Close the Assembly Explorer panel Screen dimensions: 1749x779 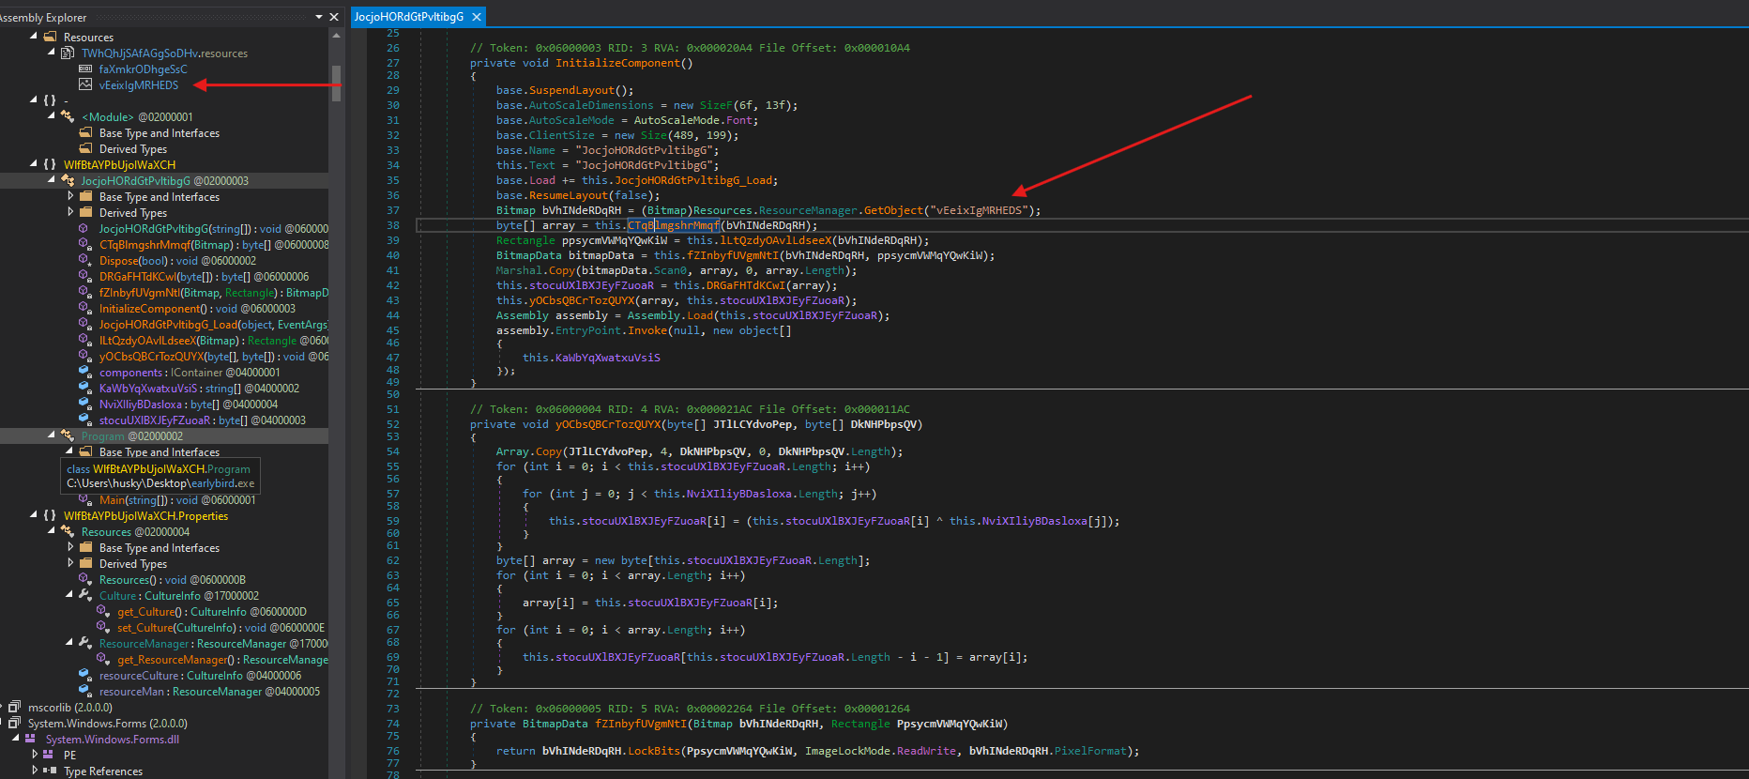[x=335, y=17]
